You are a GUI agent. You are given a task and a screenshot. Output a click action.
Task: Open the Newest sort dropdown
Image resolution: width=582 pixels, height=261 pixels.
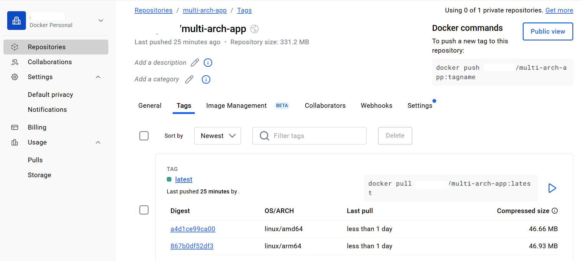click(x=218, y=136)
